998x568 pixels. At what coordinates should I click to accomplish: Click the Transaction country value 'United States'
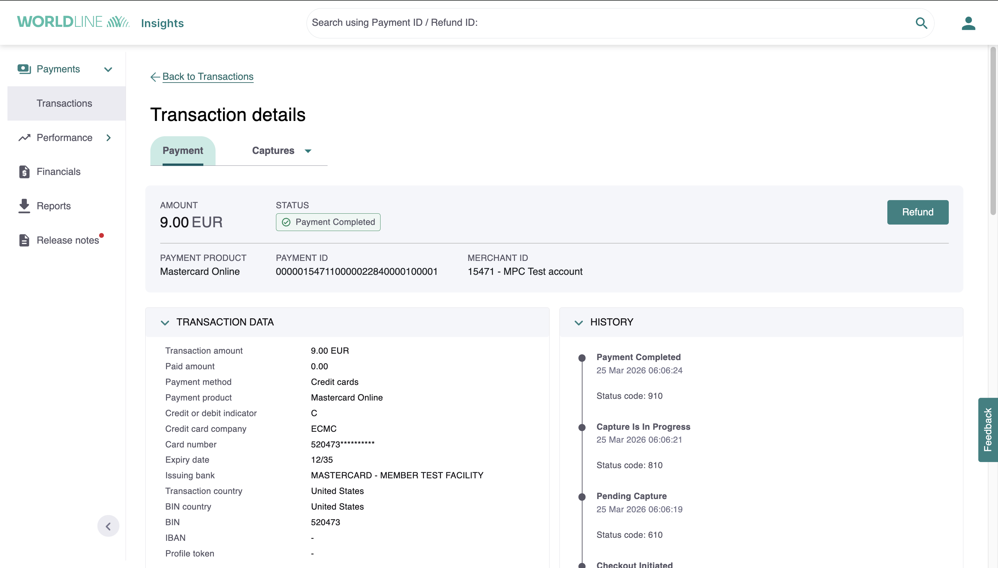pos(337,491)
